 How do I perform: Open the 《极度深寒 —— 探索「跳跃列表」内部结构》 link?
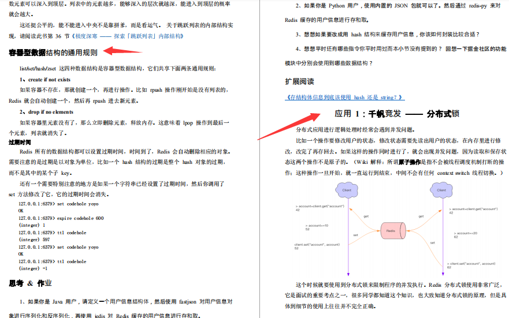coord(128,36)
